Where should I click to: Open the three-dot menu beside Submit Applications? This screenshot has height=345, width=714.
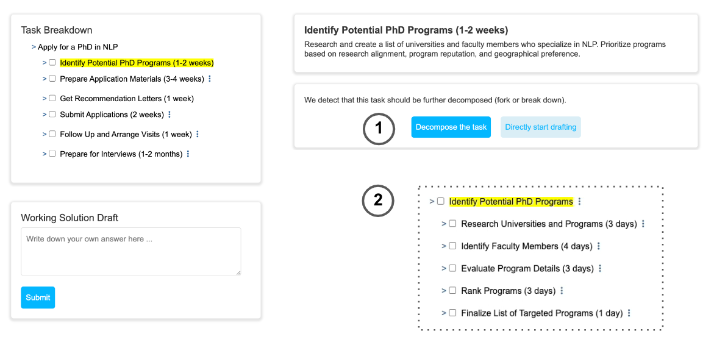pyautogui.click(x=170, y=115)
